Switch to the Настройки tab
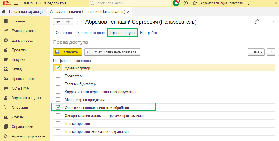 point(149,33)
